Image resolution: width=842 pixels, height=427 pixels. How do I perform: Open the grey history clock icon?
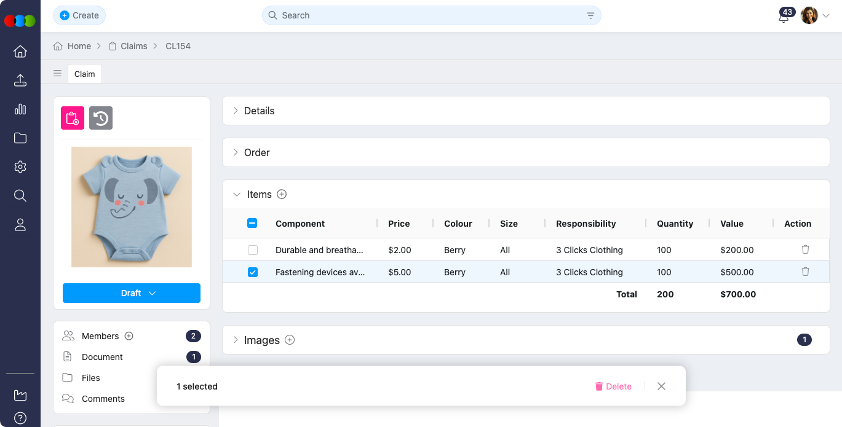click(x=101, y=118)
